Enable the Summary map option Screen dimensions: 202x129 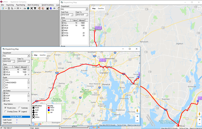(19, 108)
